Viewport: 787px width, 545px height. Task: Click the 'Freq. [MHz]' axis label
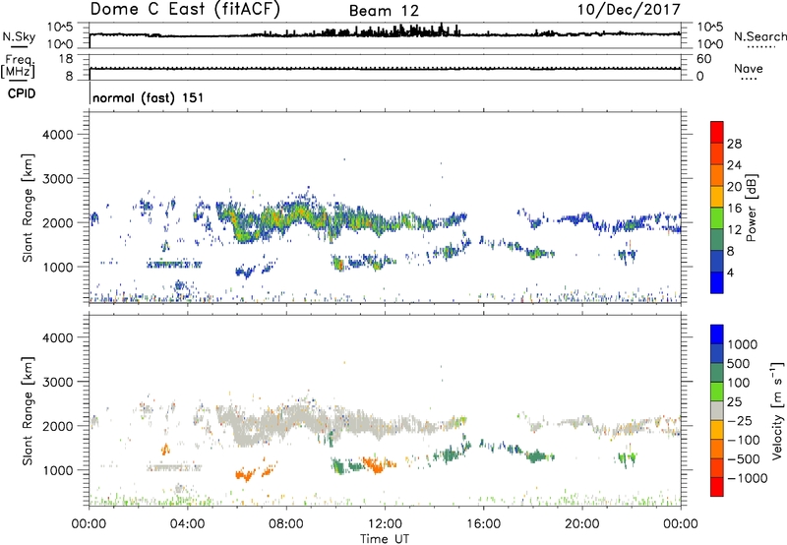pos(19,66)
